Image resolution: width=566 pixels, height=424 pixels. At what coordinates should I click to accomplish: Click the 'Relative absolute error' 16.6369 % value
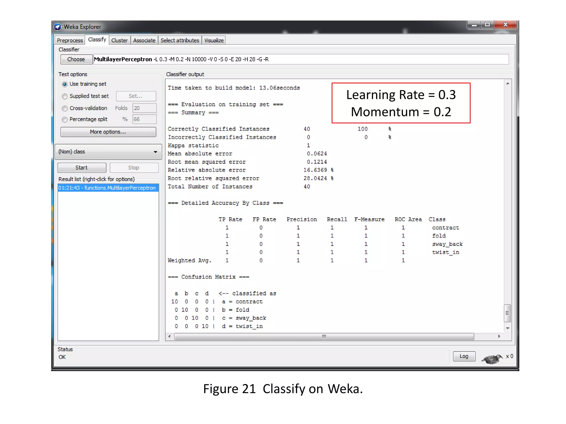319,170
